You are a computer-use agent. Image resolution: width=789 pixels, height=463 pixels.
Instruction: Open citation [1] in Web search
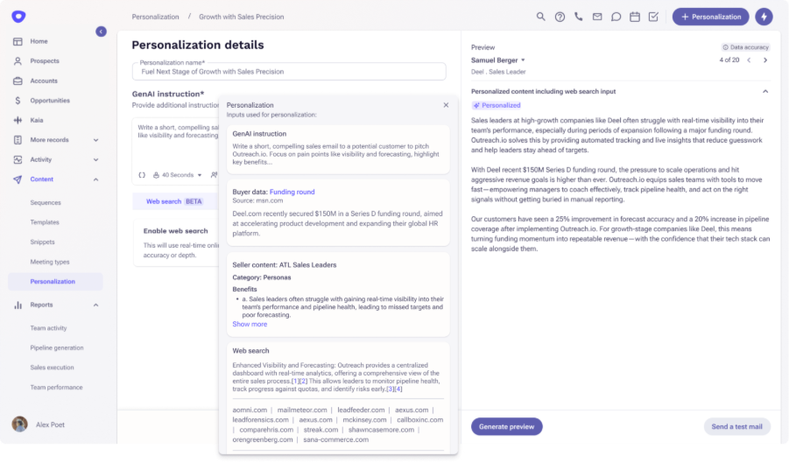(x=295, y=381)
